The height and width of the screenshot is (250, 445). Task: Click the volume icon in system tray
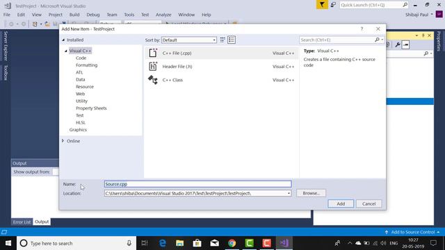coord(383,243)
